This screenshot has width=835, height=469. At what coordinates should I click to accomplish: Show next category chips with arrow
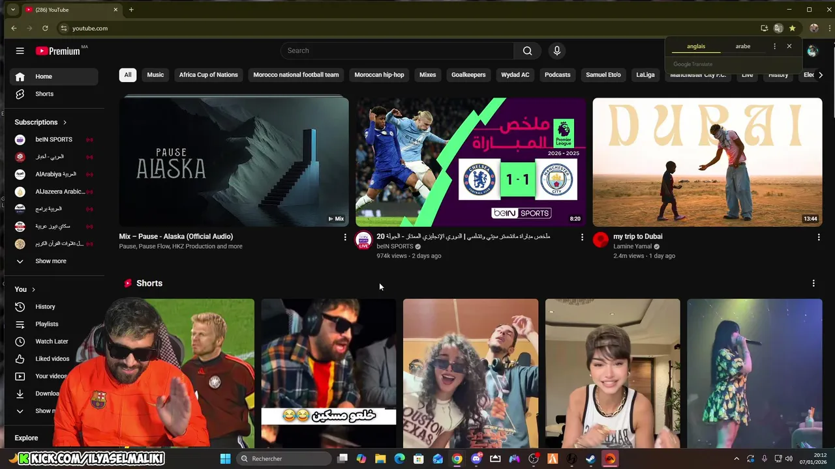(x=821, y=75)
